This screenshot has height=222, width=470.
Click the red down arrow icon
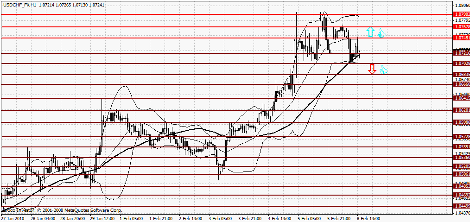click(x=372, y=69)
